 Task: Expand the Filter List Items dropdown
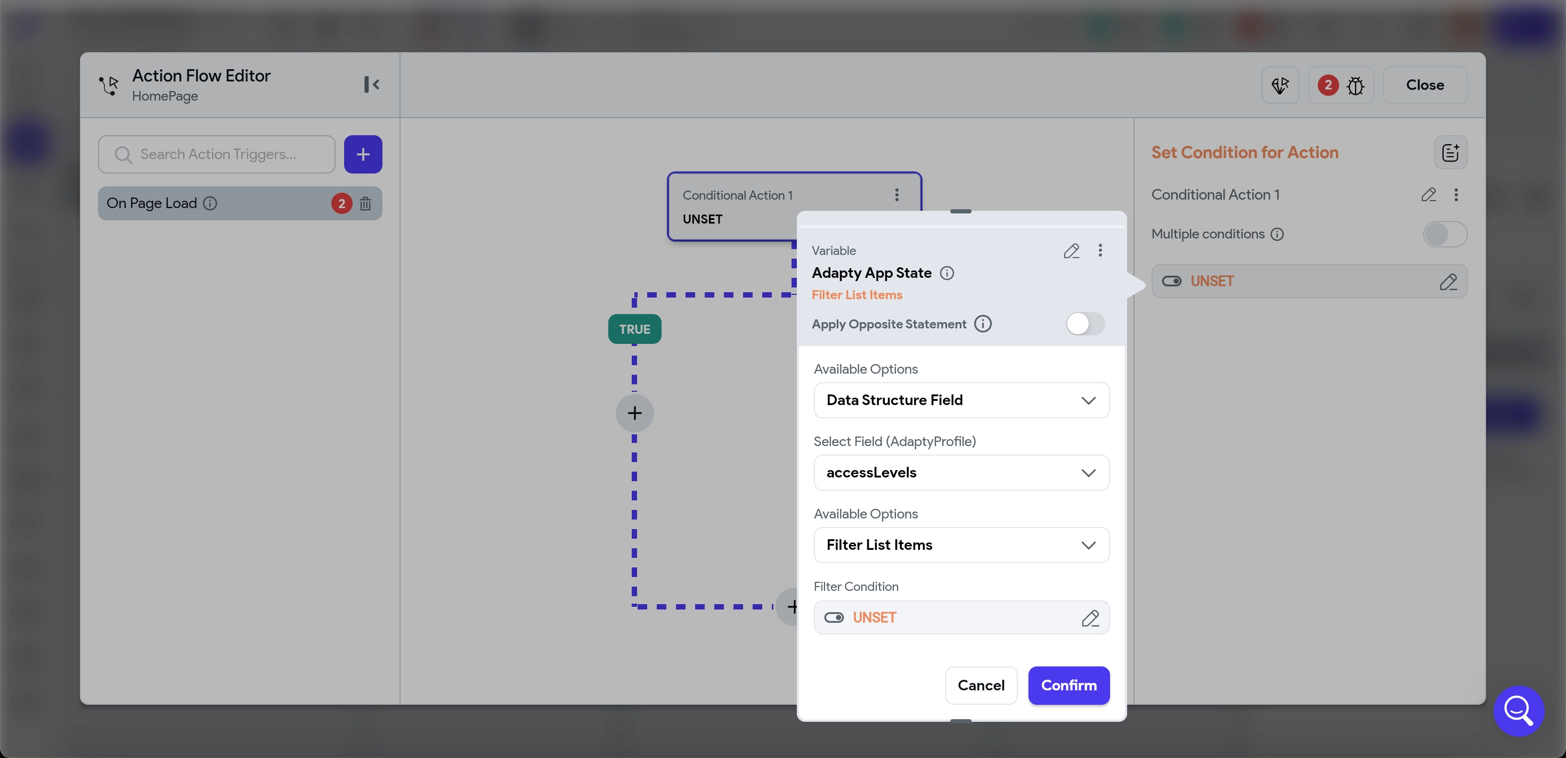(x=961, y=545)
